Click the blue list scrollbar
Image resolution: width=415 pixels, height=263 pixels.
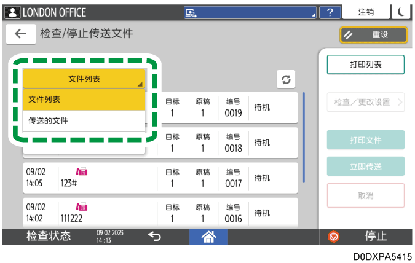304,137
